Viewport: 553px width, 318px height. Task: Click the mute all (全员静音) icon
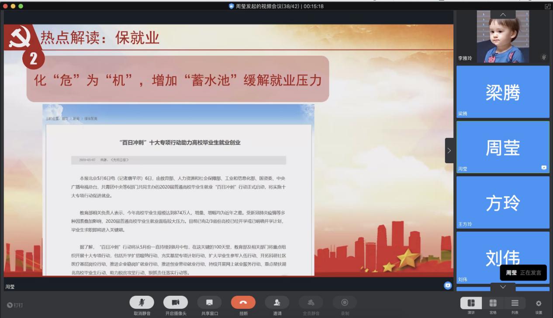311,303
